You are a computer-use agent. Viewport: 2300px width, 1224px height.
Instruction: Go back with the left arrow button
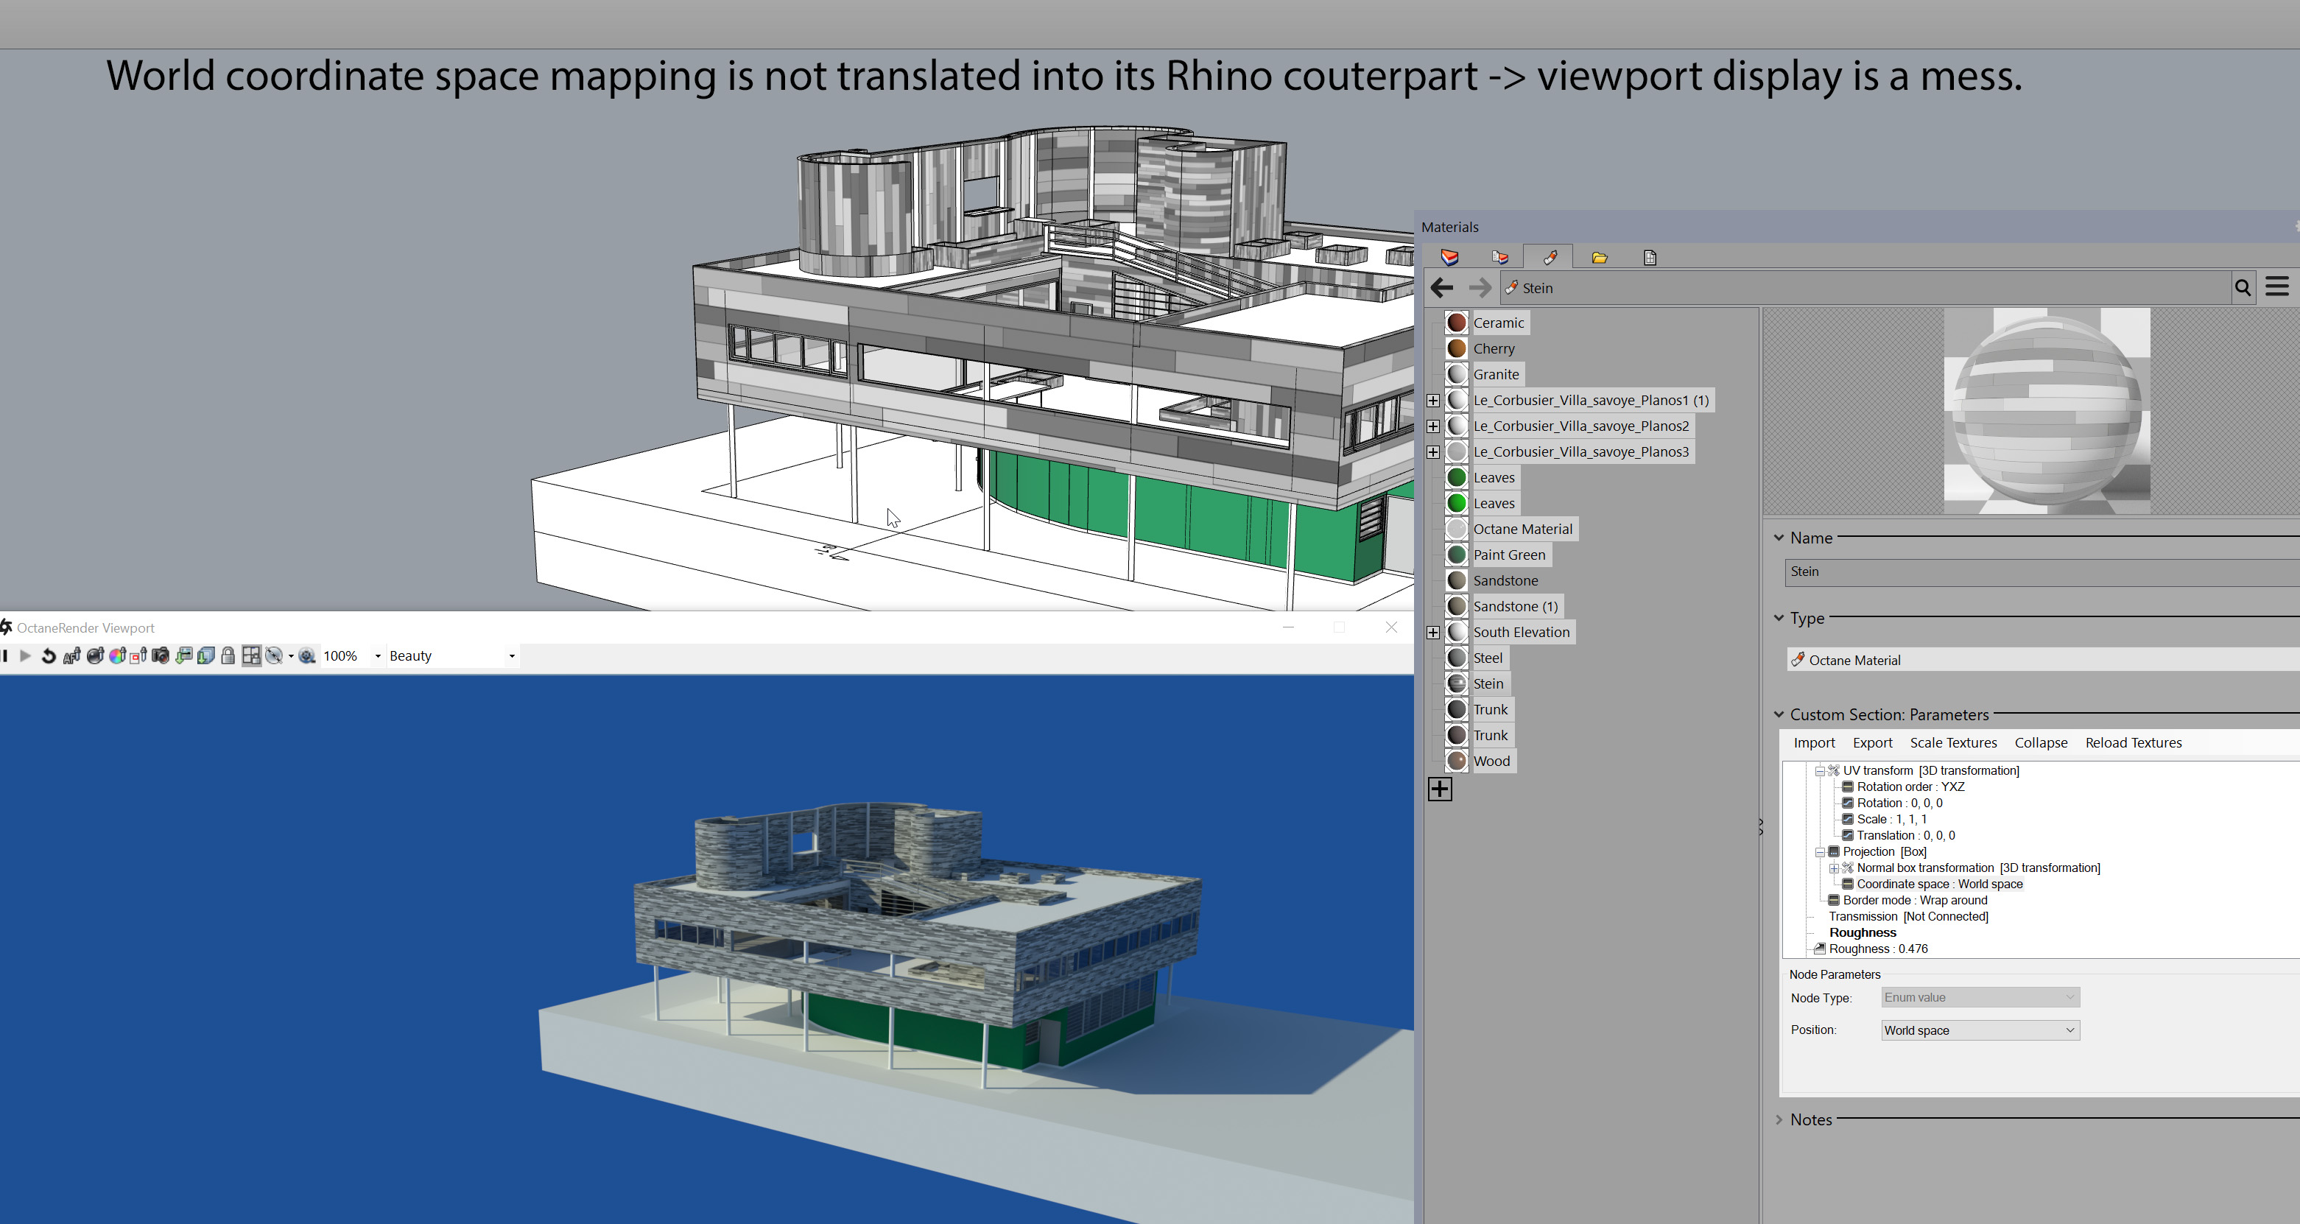point(1441,287)
